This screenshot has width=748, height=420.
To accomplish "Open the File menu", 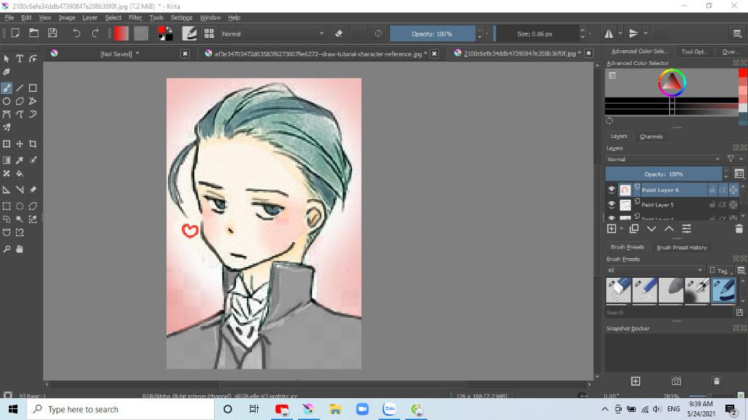I will tap(9, 17).
